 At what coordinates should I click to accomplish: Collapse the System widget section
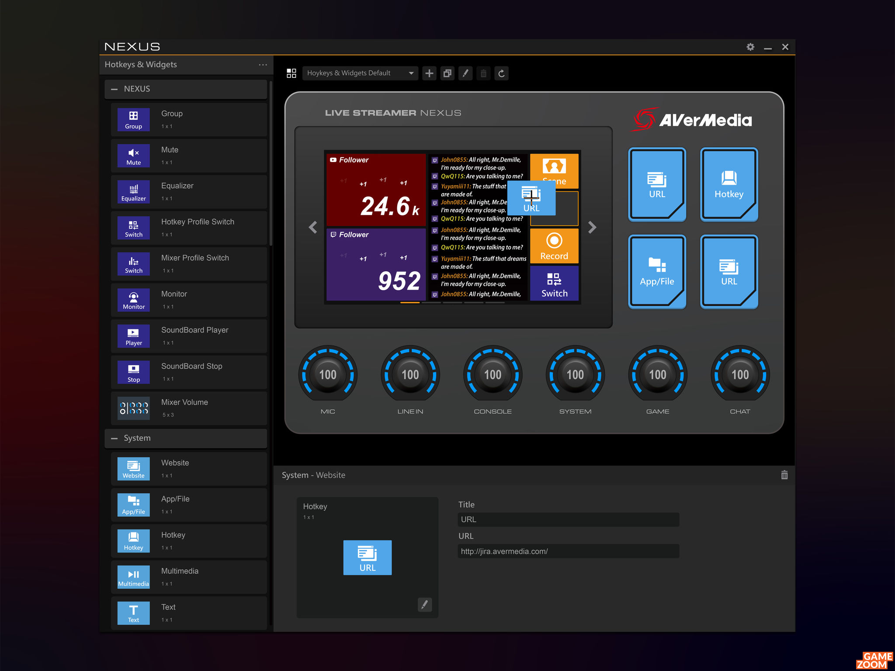pyautogui.click(x=114, y=438)
